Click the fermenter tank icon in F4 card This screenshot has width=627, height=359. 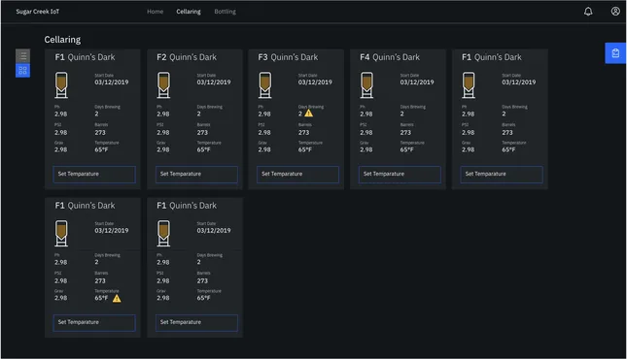tap(366, 85)
